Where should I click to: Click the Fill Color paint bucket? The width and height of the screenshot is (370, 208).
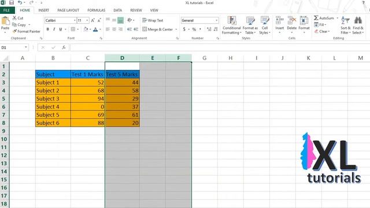tap(86, 29)
